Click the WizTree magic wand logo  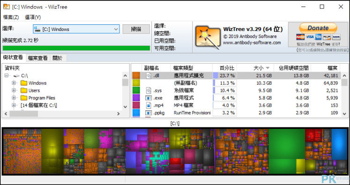[x=208, y=37]
